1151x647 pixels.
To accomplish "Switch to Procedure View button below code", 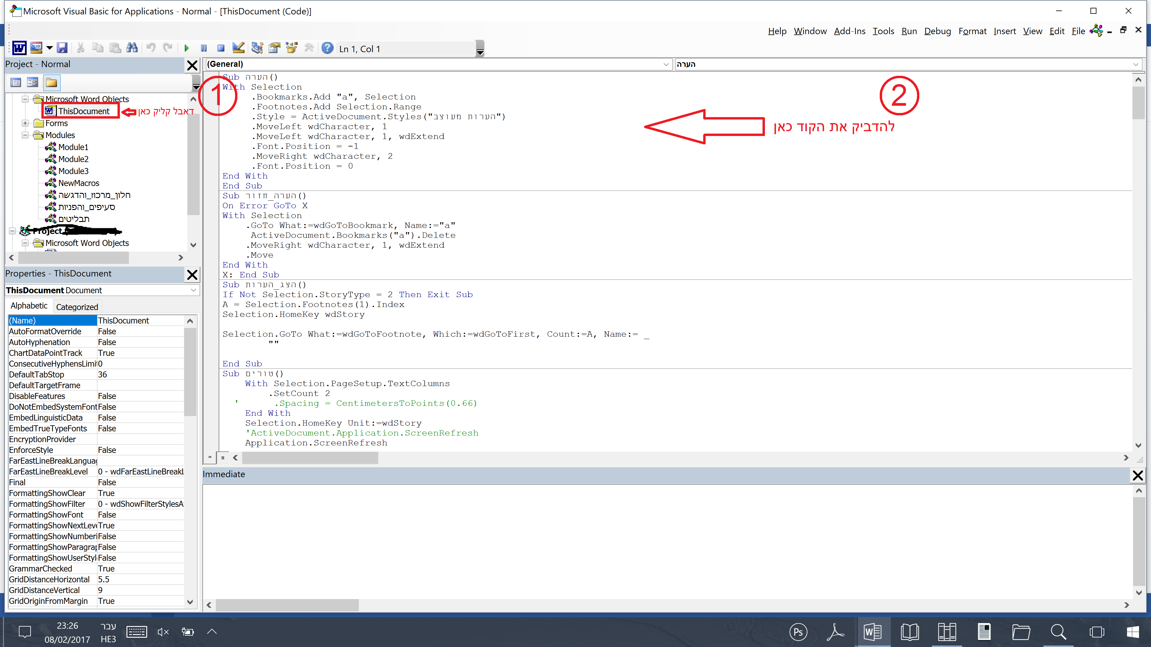I will [x=210, y=457].
